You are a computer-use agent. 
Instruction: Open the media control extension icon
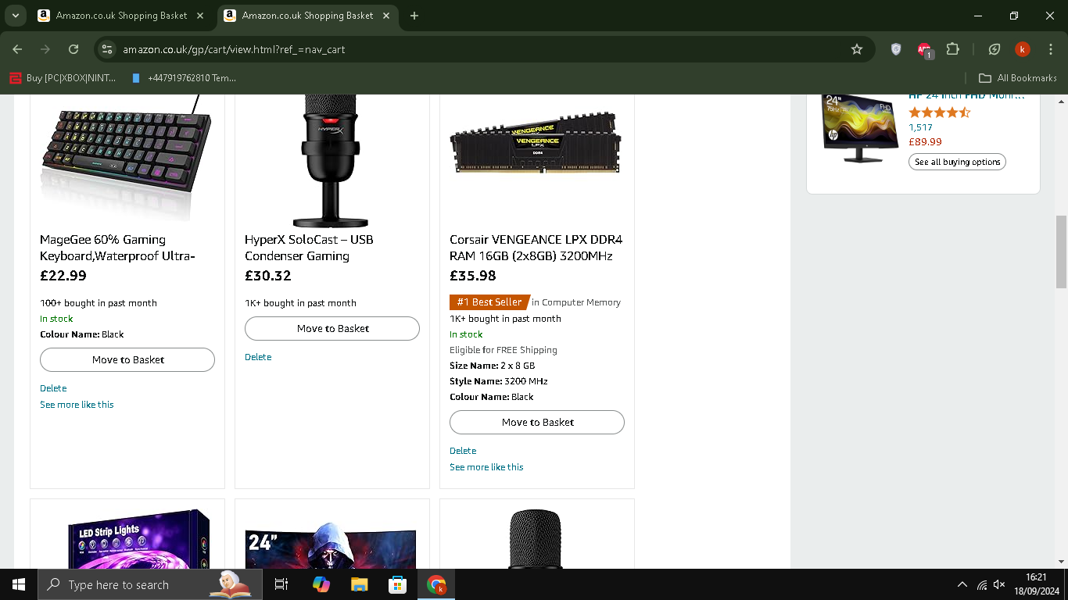tap(994, 49)
